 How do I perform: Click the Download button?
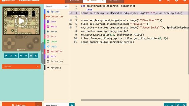pyautogui.click(x=19, y=104)
